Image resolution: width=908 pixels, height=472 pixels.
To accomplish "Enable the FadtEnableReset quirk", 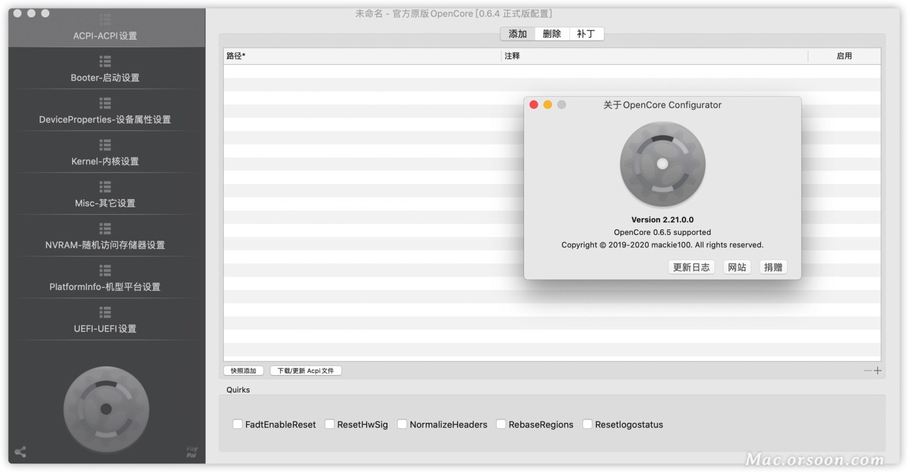I will coord(238,424).
